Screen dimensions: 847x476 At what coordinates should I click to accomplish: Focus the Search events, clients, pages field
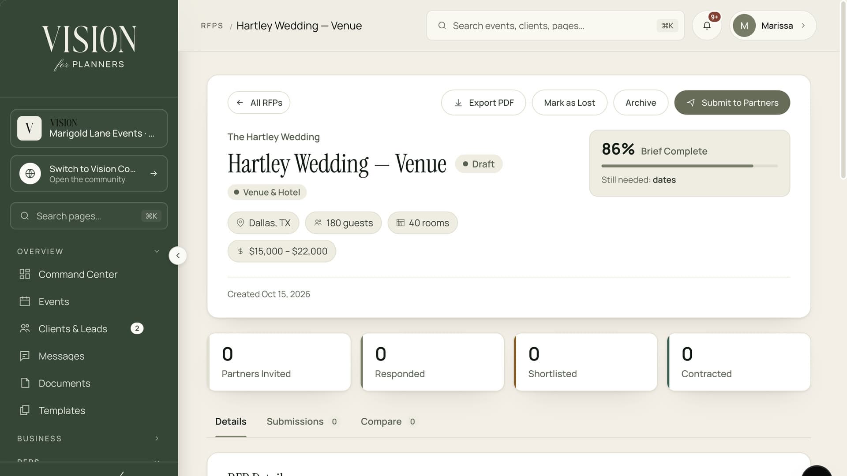point(555,26)
